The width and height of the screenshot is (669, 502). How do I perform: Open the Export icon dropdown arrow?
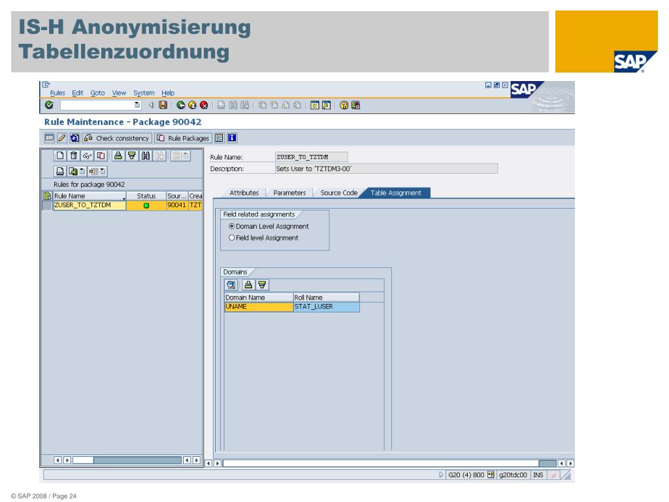(82, 171)
